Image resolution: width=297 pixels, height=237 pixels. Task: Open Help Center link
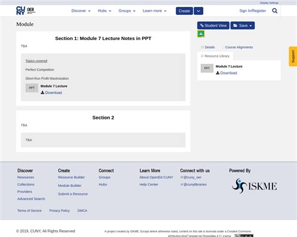click(148, 184)
